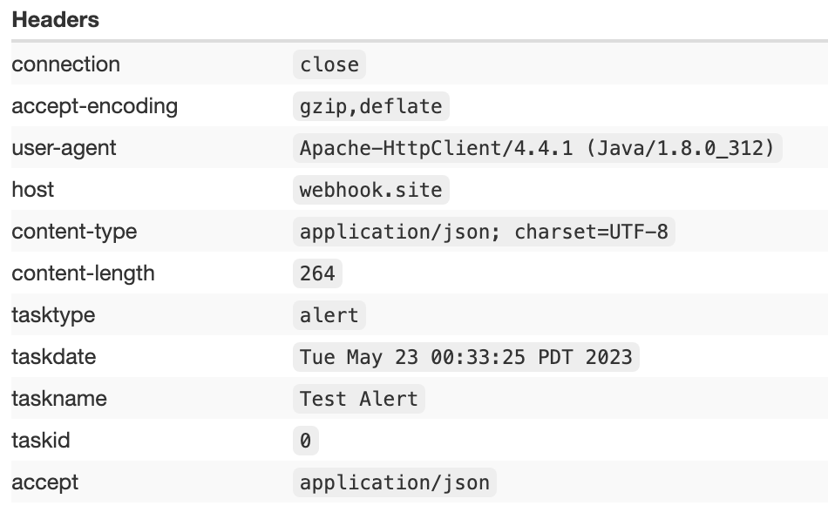
Task: Click the 'gzip,deflate' value
Action: (x=370, y=106)
